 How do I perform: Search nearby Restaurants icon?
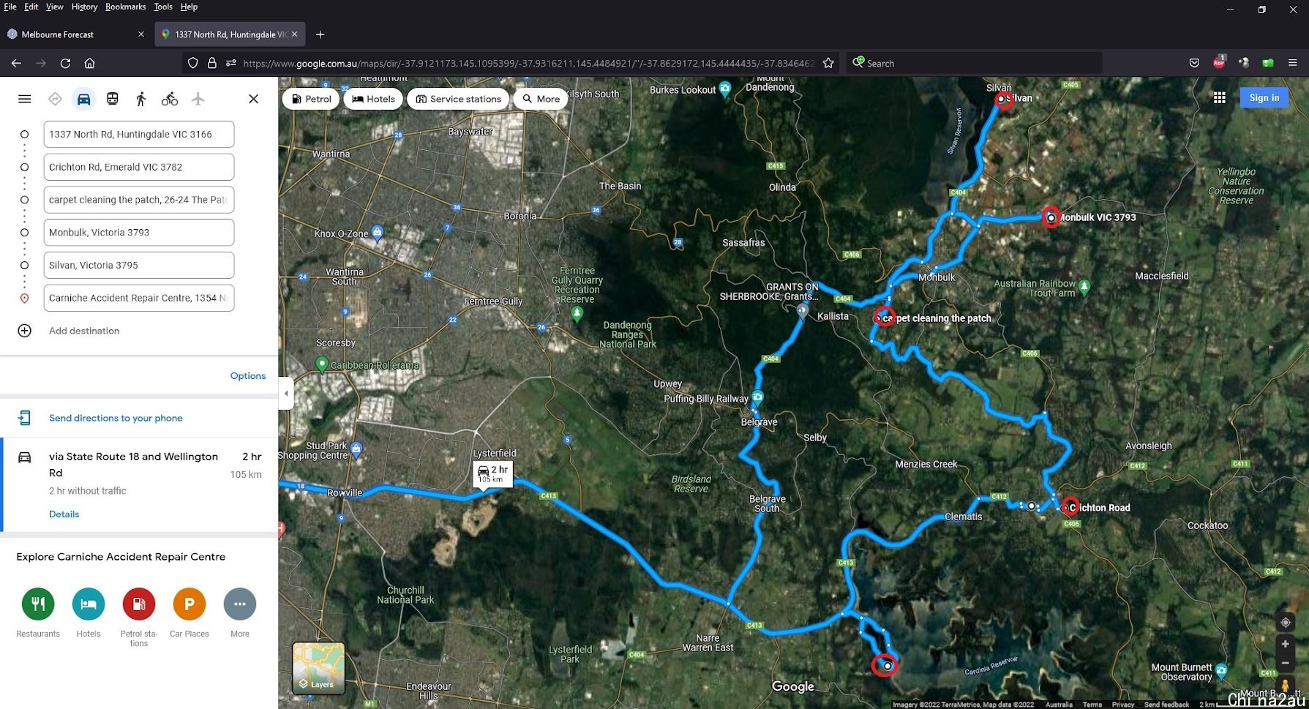tap(38, 604)
